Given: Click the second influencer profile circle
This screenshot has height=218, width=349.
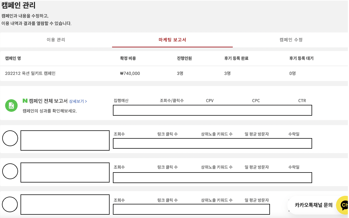Looking at the screenshot, I should click(10, 171).
